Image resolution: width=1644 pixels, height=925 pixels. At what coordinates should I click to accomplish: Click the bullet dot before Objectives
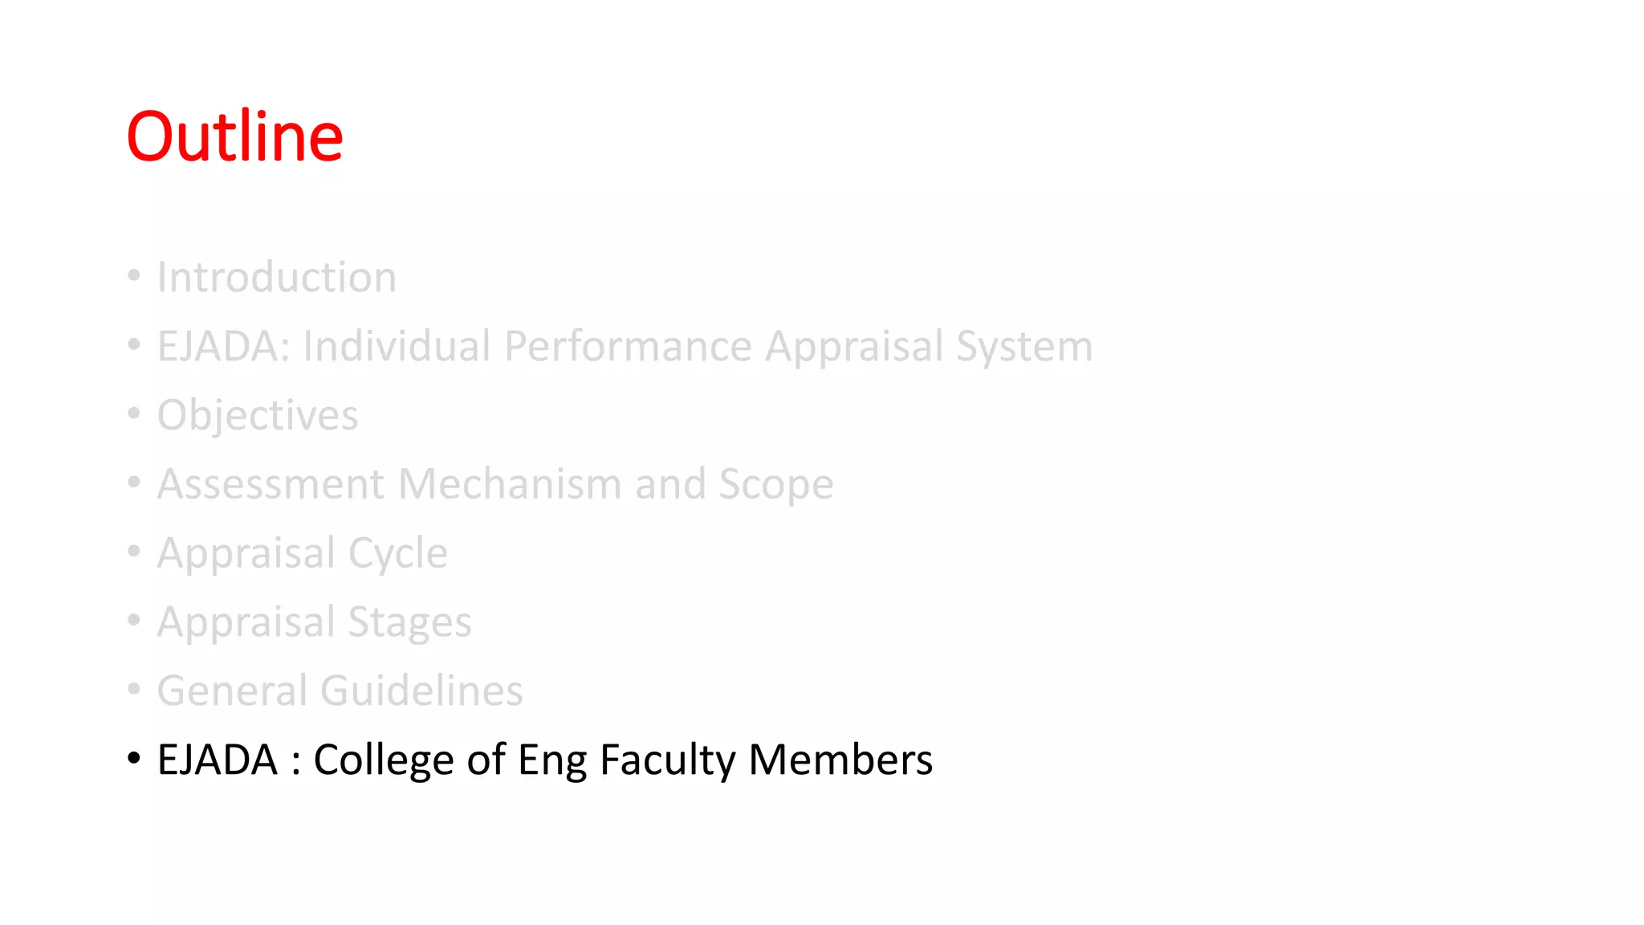[x=134, y=414]
